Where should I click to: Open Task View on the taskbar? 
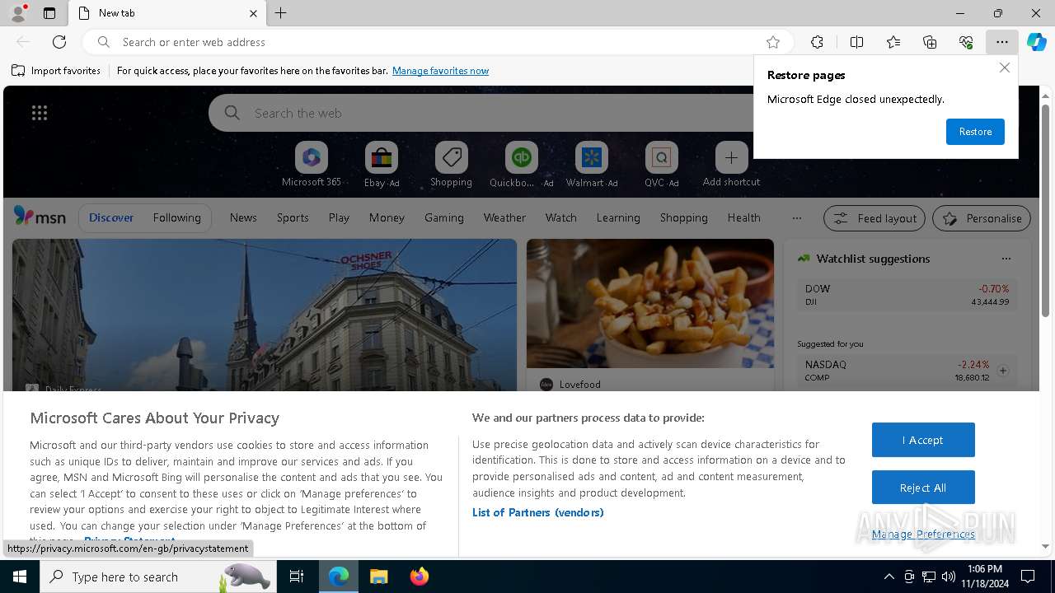tap(297, 577)
